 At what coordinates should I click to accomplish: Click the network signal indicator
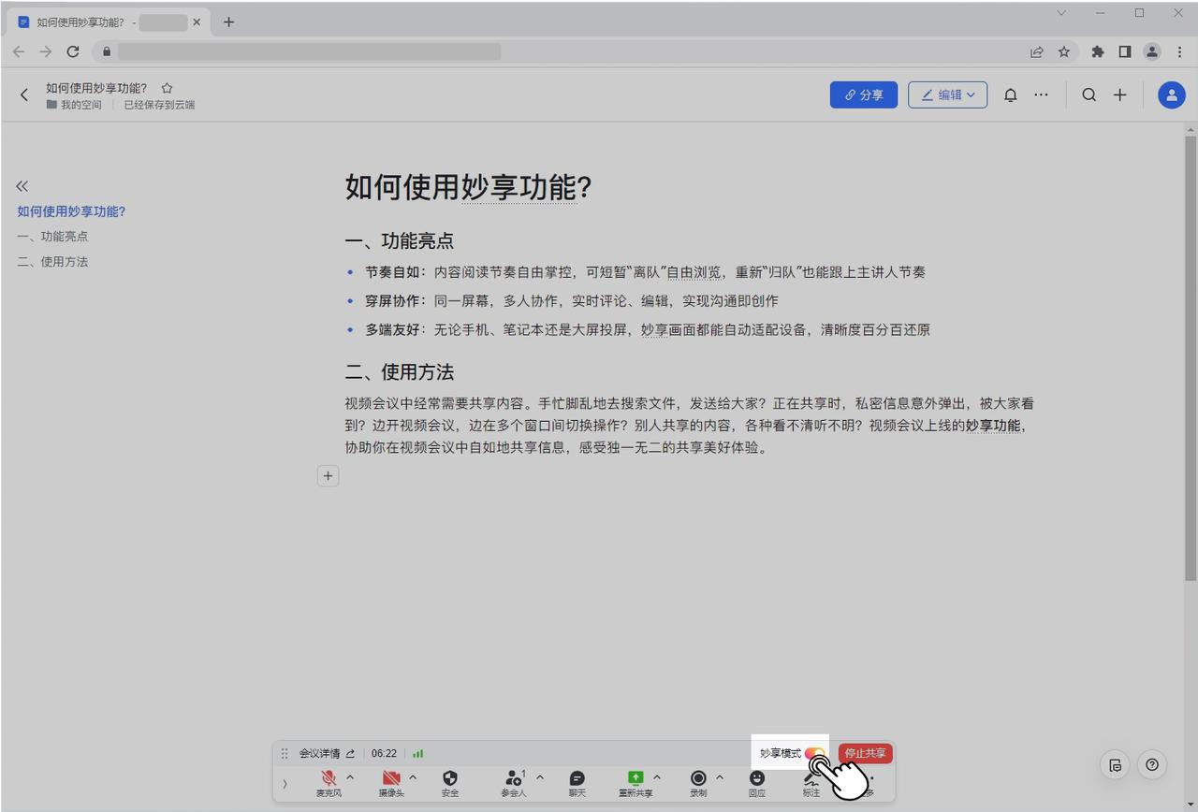[417, 753]
